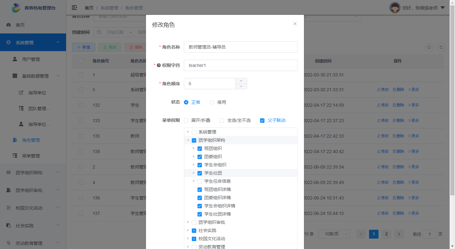Viewport: 455px width, 249px height.
Task: Click the calendar icon in 创建时间 field
Action: click(99, 32)
